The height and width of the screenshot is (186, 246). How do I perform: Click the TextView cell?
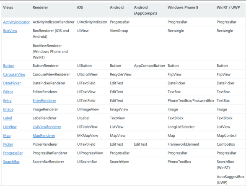[117, 118]
